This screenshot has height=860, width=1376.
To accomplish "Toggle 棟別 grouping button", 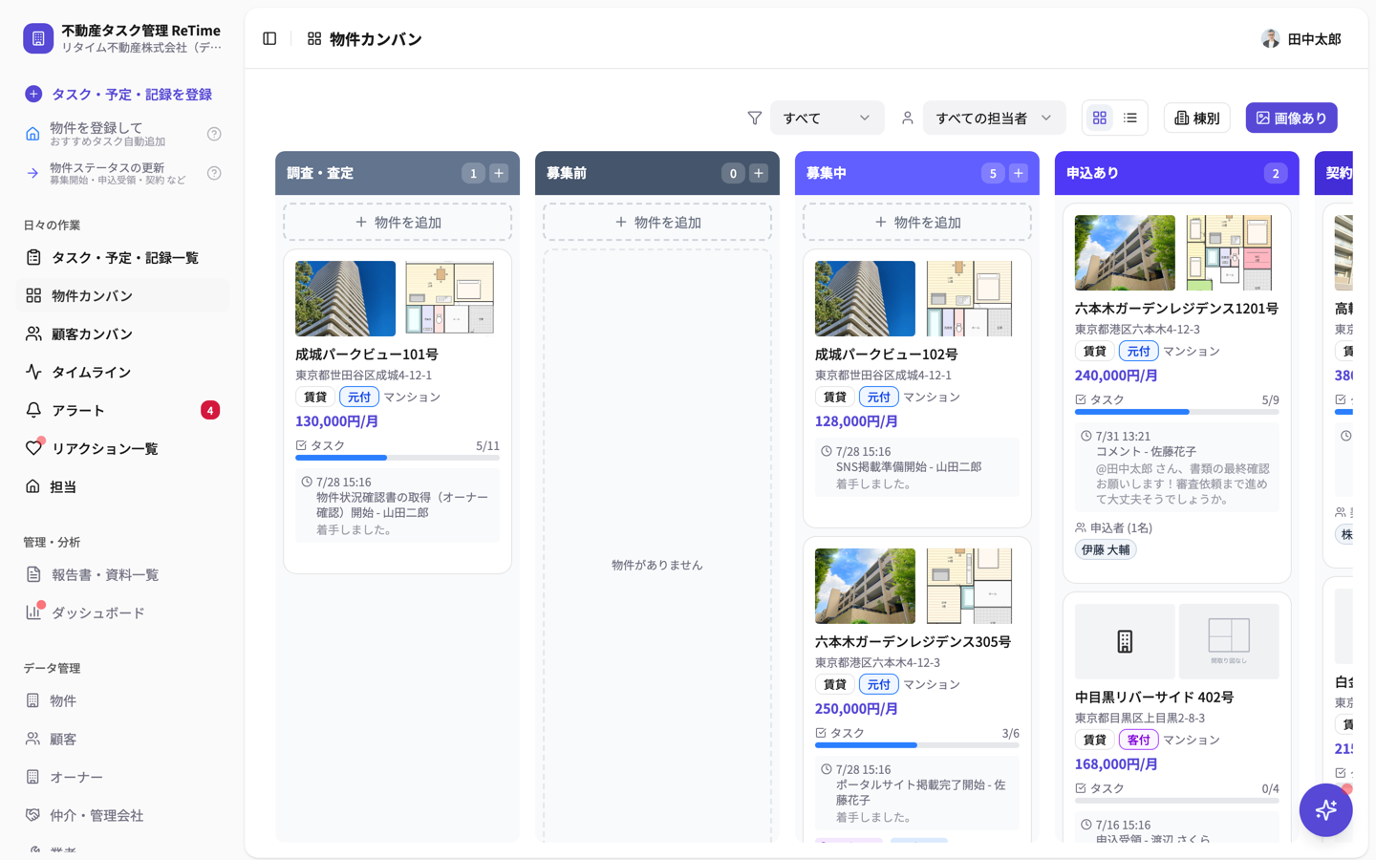I will click(x=1196, y=118).
